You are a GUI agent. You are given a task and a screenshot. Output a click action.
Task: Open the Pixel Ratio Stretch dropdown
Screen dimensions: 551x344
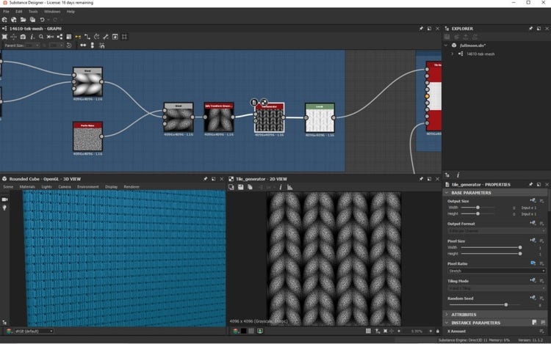coord(496,271)
